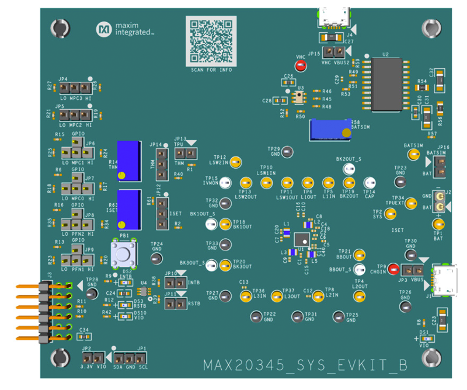Click the red TP9 CHGIN test point

pos(394,269)
